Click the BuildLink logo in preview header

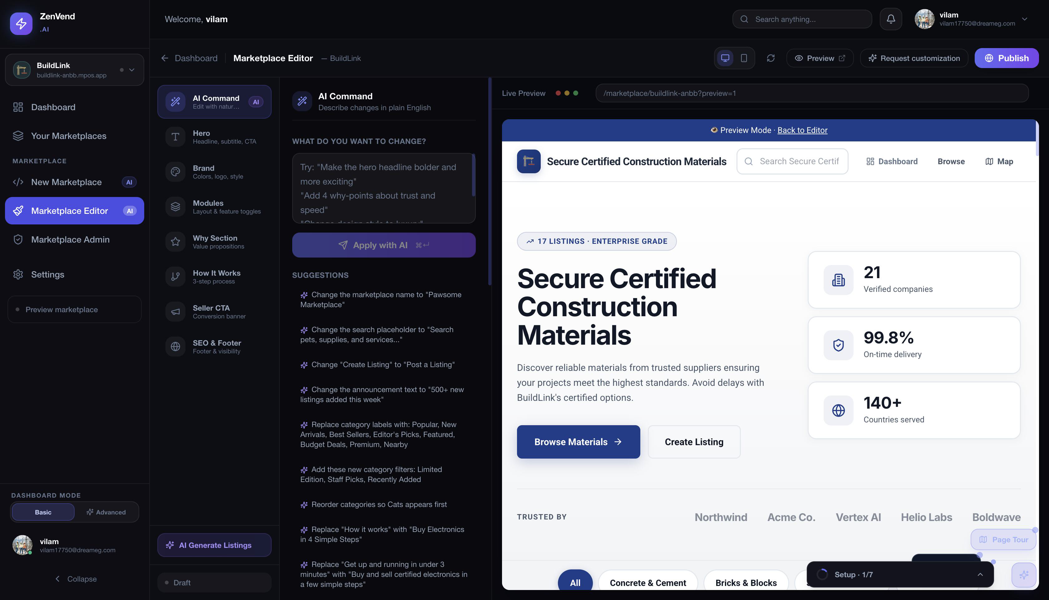(529, 161)
